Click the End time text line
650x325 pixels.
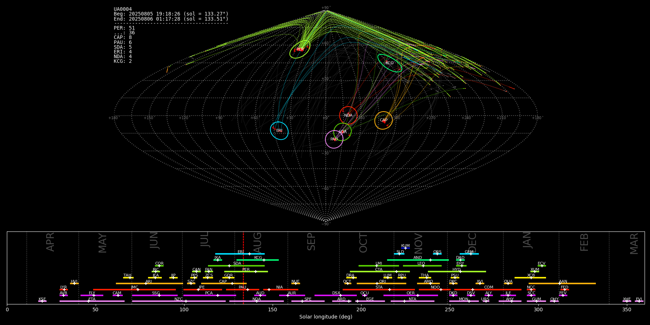(171, 19)
